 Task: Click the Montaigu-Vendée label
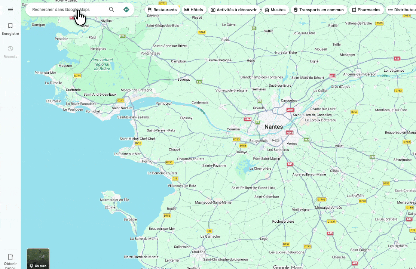328,207
